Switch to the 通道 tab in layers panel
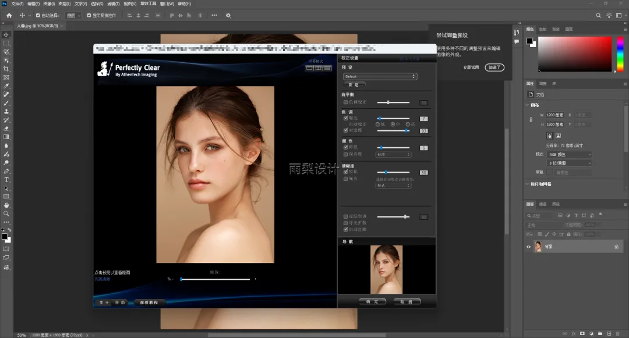Screen dimensions: 629x338 (543, 204)
